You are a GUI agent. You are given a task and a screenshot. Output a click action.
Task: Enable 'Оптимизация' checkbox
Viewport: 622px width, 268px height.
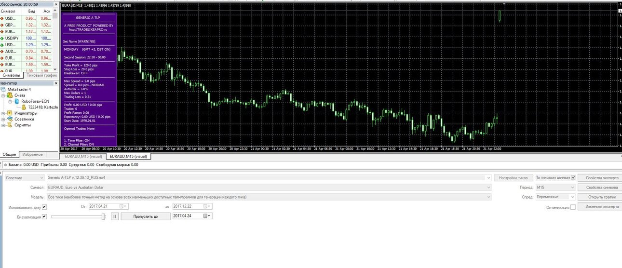point(573,207)
